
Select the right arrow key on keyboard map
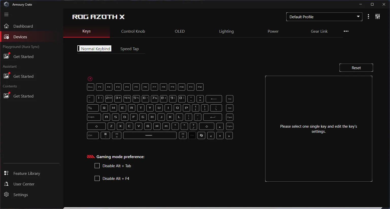point(229,135)
